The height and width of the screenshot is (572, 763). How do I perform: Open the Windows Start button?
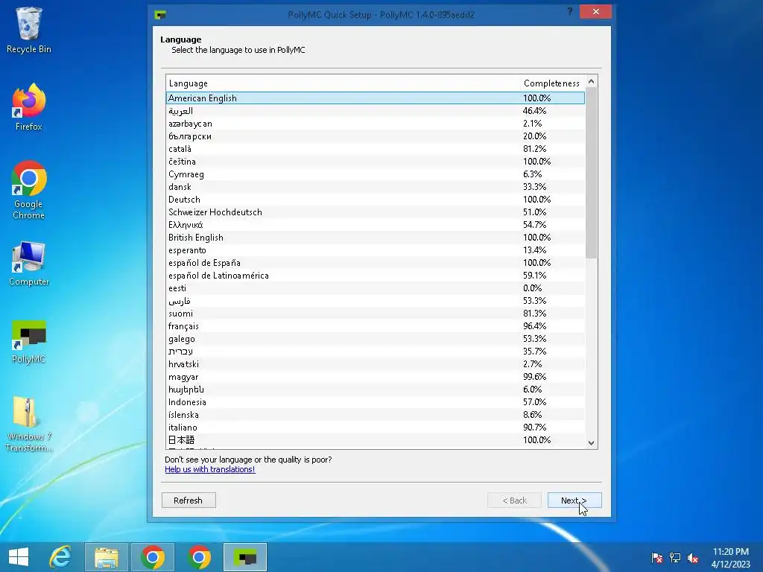tap(19, 557)
